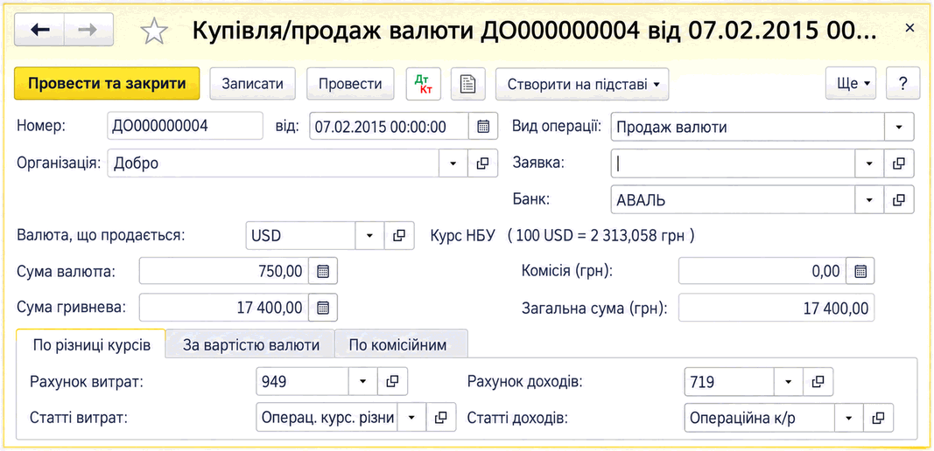Focus the Сума валюта field 750,00

click(x=224, y=272)
